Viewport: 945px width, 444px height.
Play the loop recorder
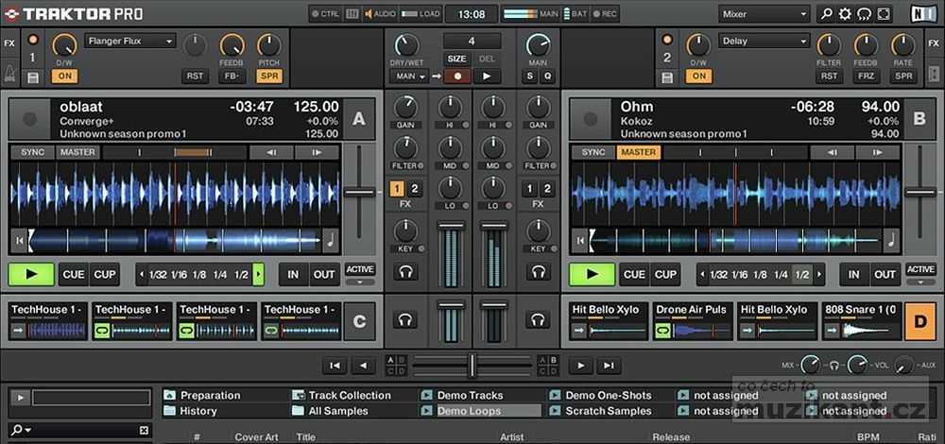point(487,77)
